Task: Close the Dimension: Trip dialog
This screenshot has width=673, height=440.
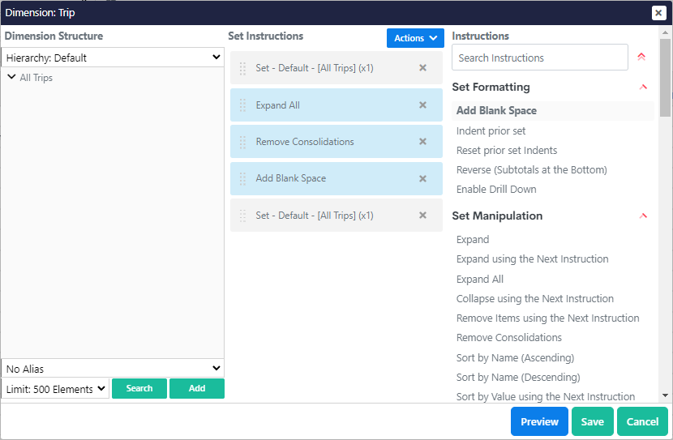Action: (658, 13)
